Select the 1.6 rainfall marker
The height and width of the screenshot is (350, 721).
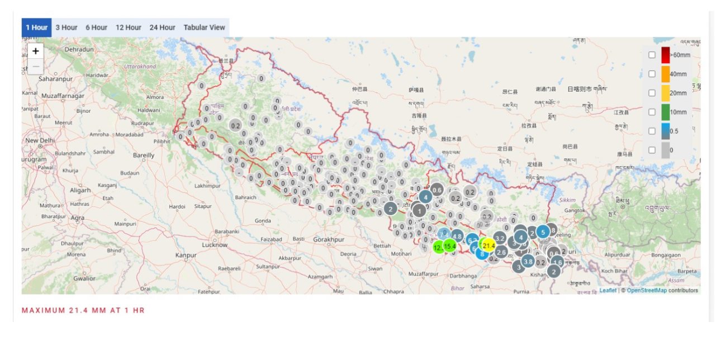(558, 262)
